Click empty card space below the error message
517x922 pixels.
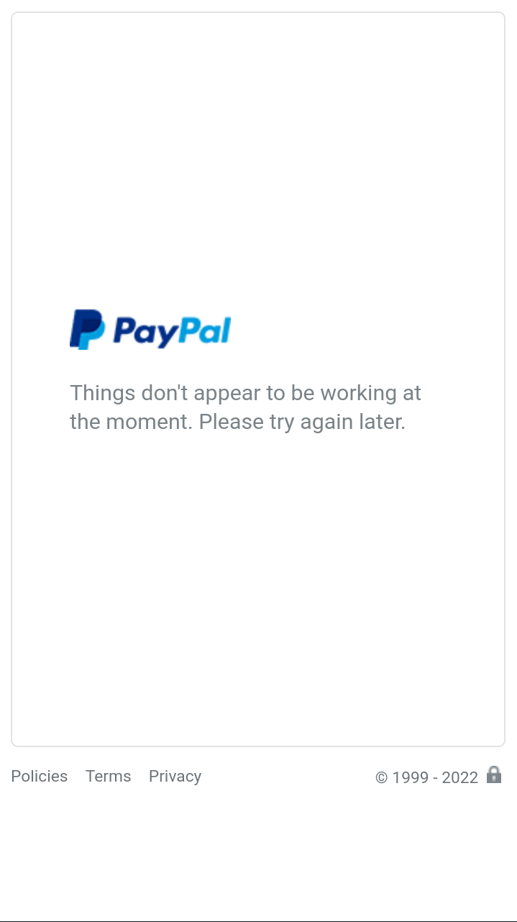[x=258, y=590]
